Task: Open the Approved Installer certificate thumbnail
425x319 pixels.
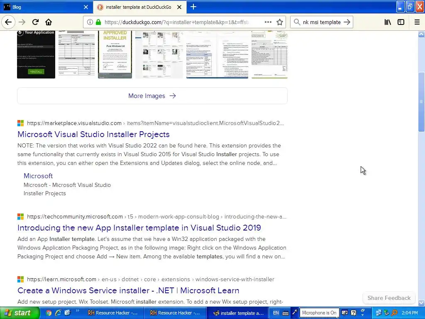Action: point(115,54)
